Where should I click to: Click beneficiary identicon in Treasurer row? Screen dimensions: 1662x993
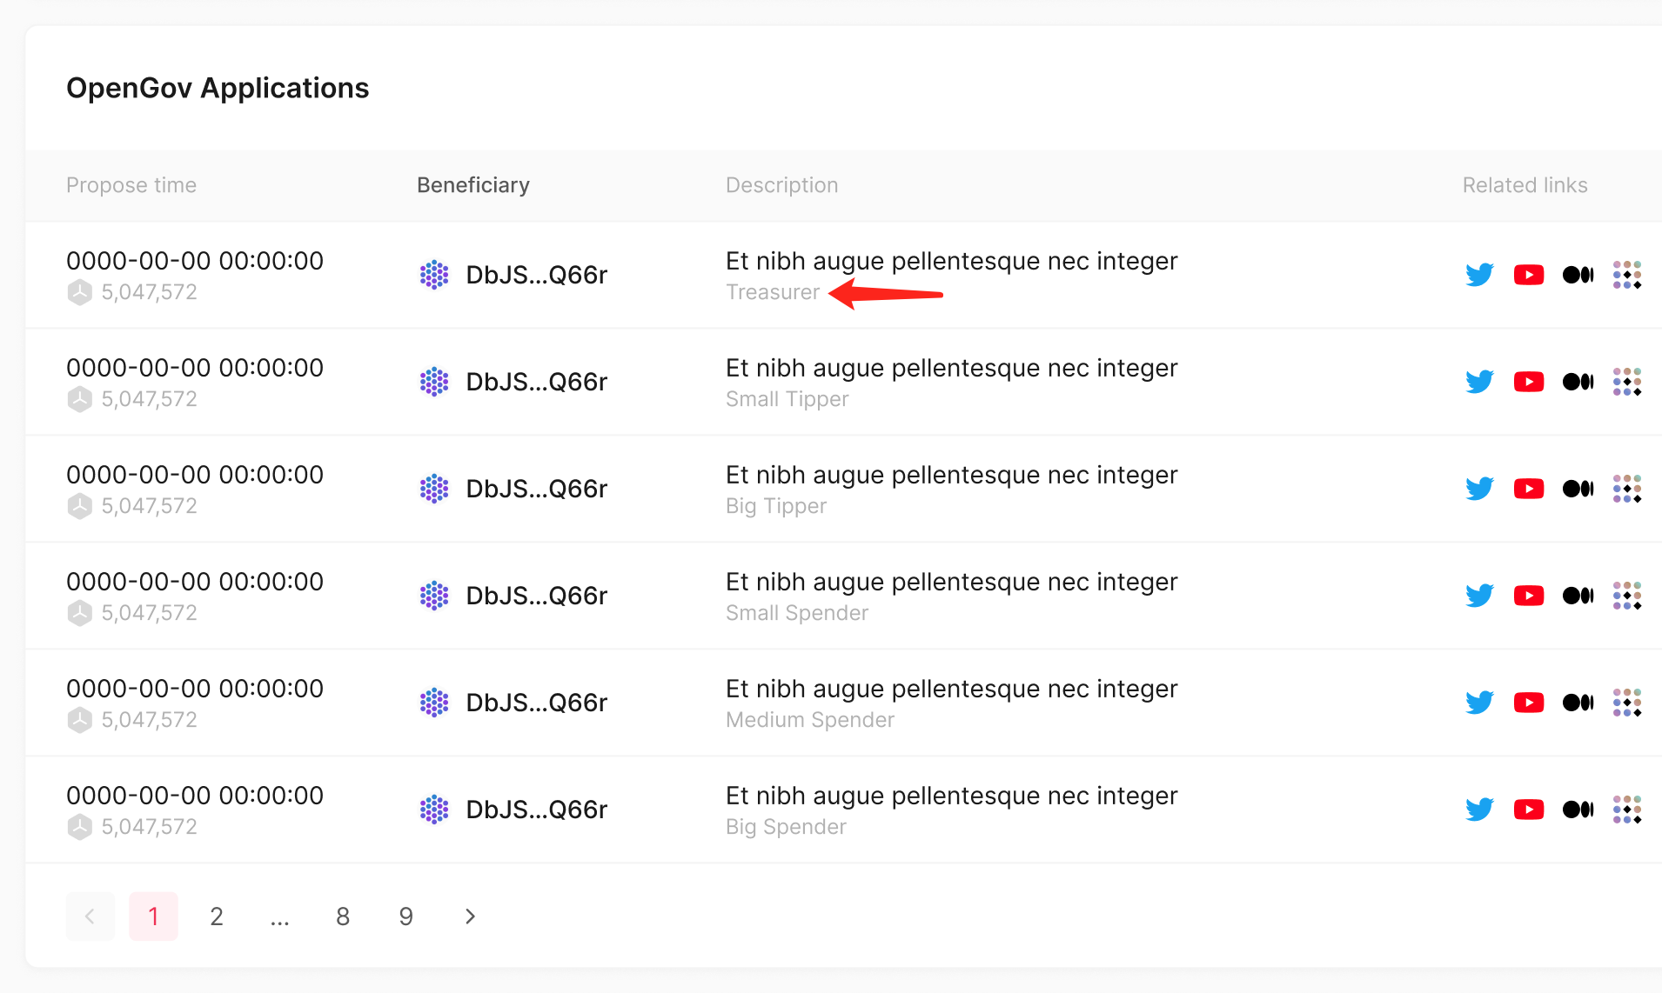click(x=434, y=275)
